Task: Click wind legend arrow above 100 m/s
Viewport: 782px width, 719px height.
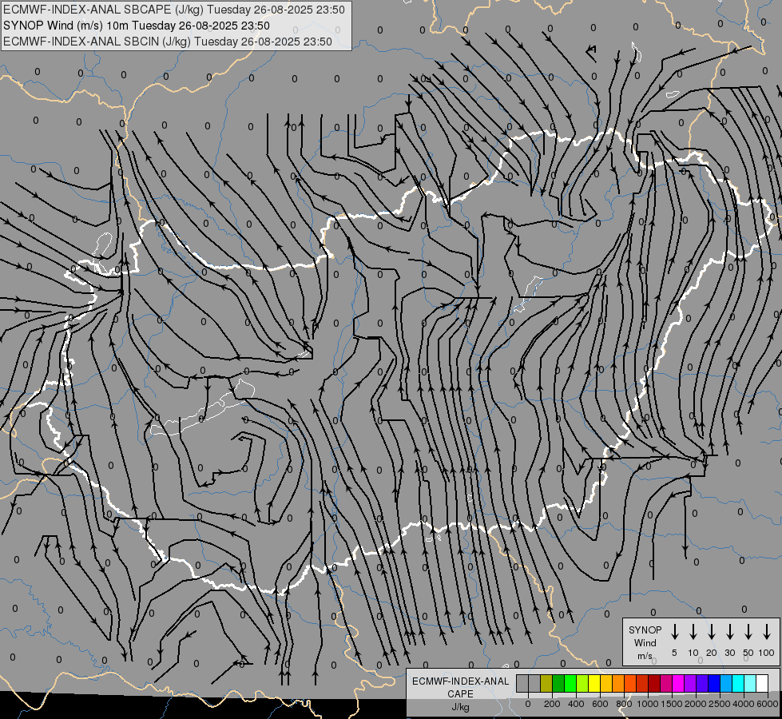Action: coord(767,632)
